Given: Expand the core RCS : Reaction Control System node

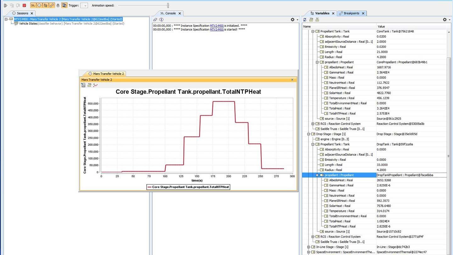Looking at the screenshot, I should pyautogui.click(x=313, y=124).
